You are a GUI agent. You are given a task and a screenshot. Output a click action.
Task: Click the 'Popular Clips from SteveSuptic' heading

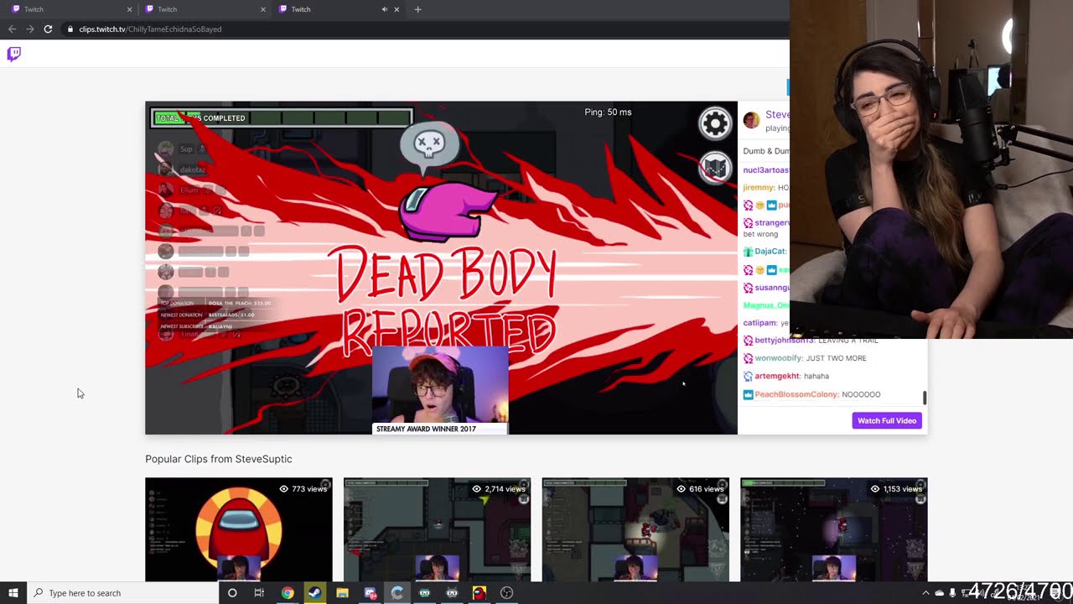tap(219, 459)
